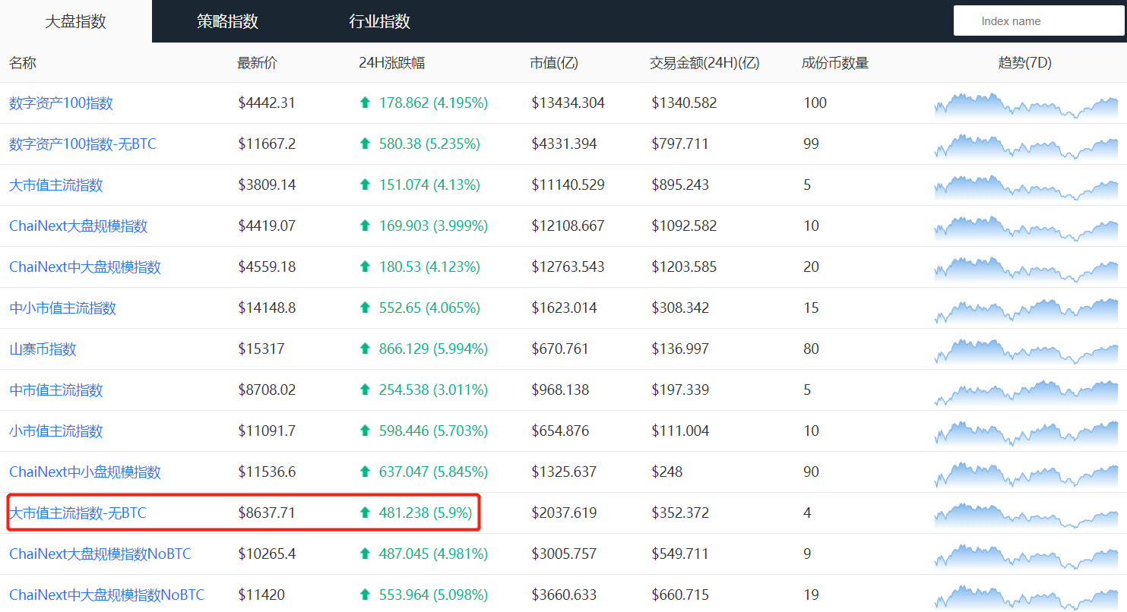Click the 最新价 column header
Screen dimensions: 1127x612
[x=258, y=63]
